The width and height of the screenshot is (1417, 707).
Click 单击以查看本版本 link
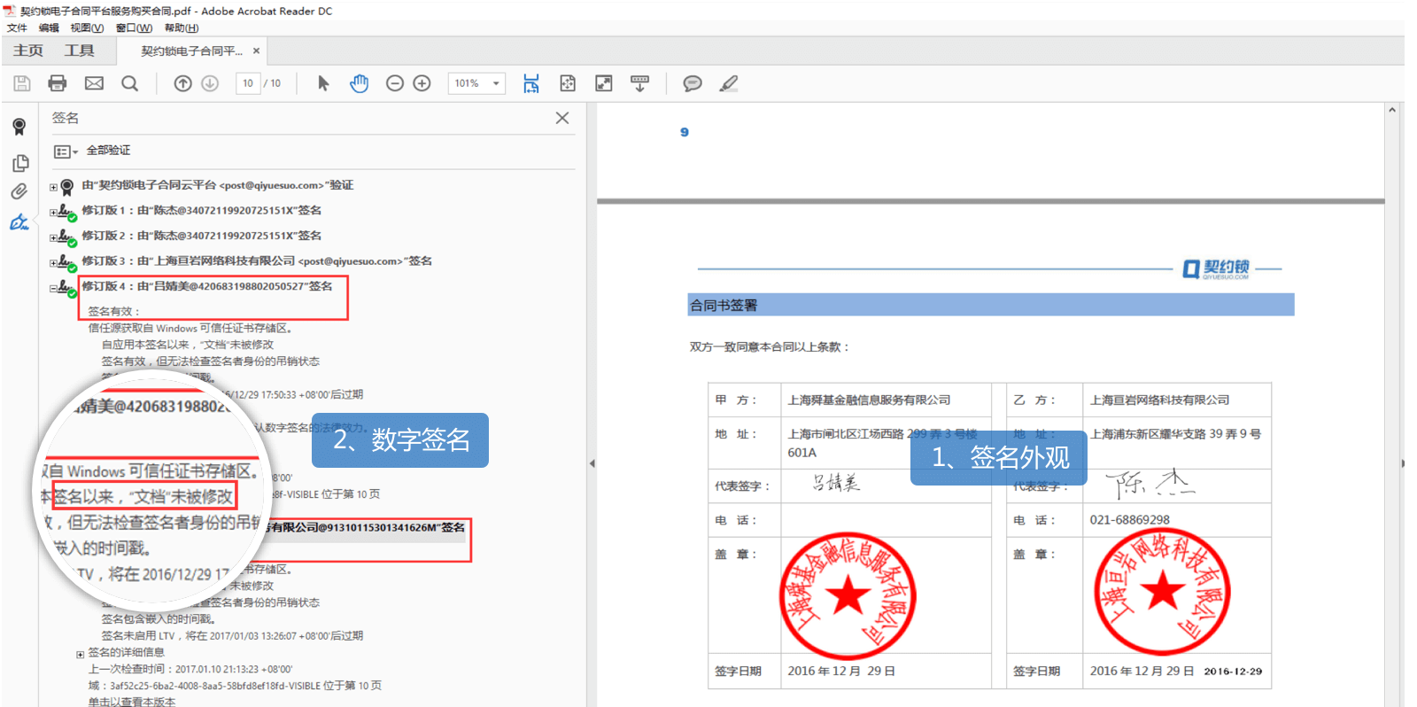[x=132, y=702]
